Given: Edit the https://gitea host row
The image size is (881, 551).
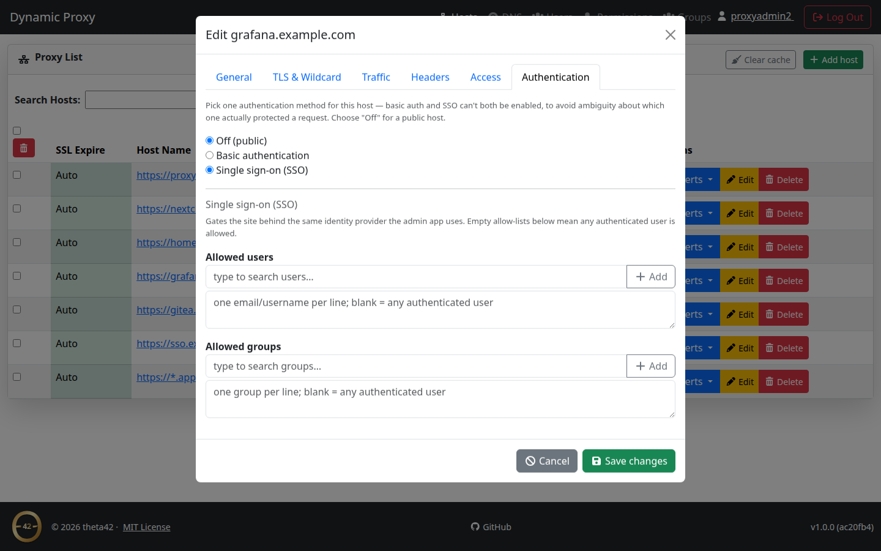Looking at the screenshot, I should pyautogui.click(x=740, y=314).
